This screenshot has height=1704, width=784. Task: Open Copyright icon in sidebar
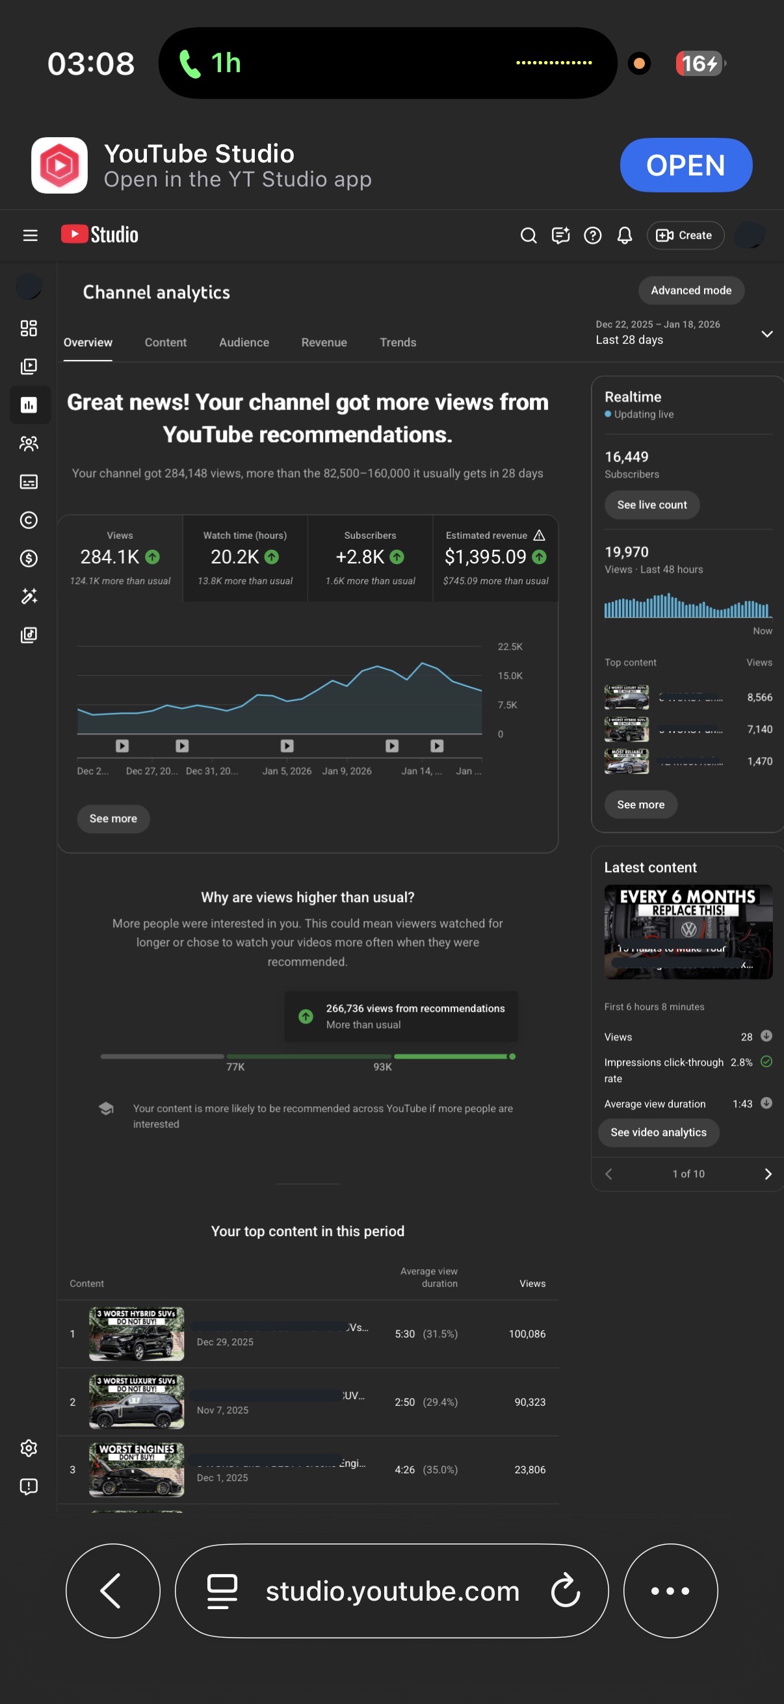[x=29, y=520]
